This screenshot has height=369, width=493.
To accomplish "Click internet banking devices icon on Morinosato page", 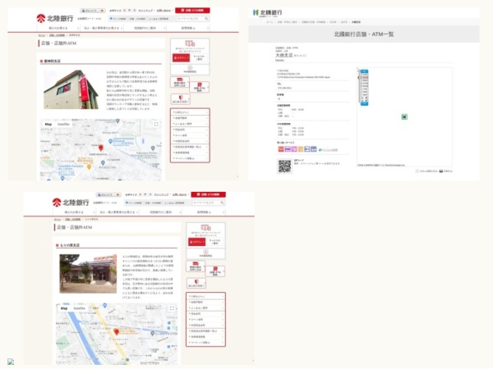I will coord(205,227).
